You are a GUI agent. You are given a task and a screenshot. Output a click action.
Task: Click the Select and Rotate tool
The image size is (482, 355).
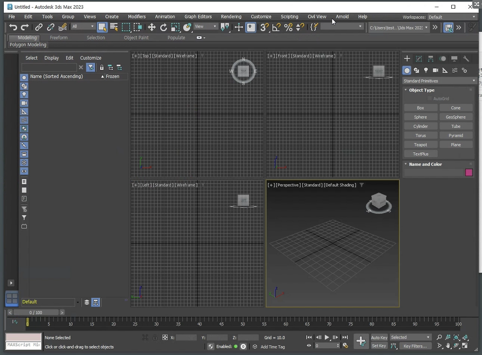coord(163,27)
